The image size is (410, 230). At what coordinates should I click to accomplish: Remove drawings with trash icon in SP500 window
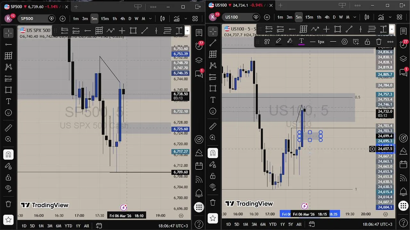(x=9, y=204)
